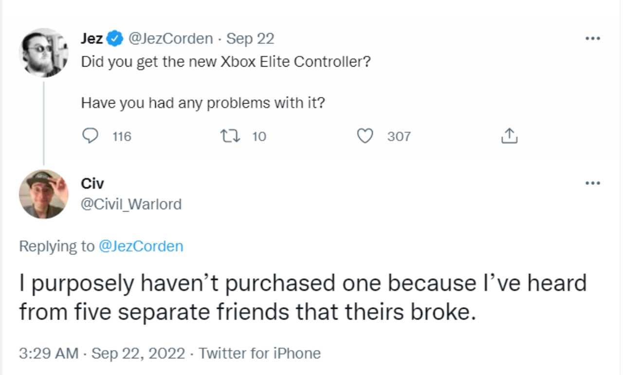Open Jez's profile picture
Screen dimensions: 623x375
click(x=44, y=53)
